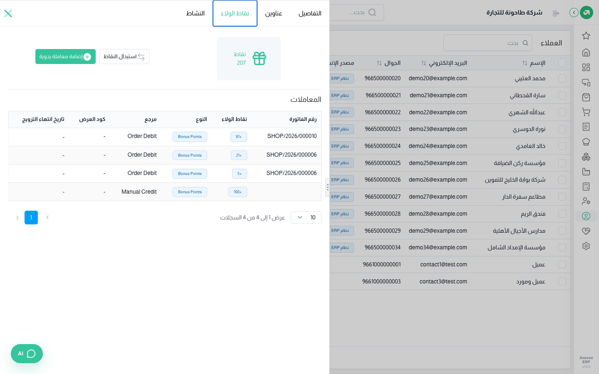
Task: Click the gift icon in the points card
Action: [259, 59]
